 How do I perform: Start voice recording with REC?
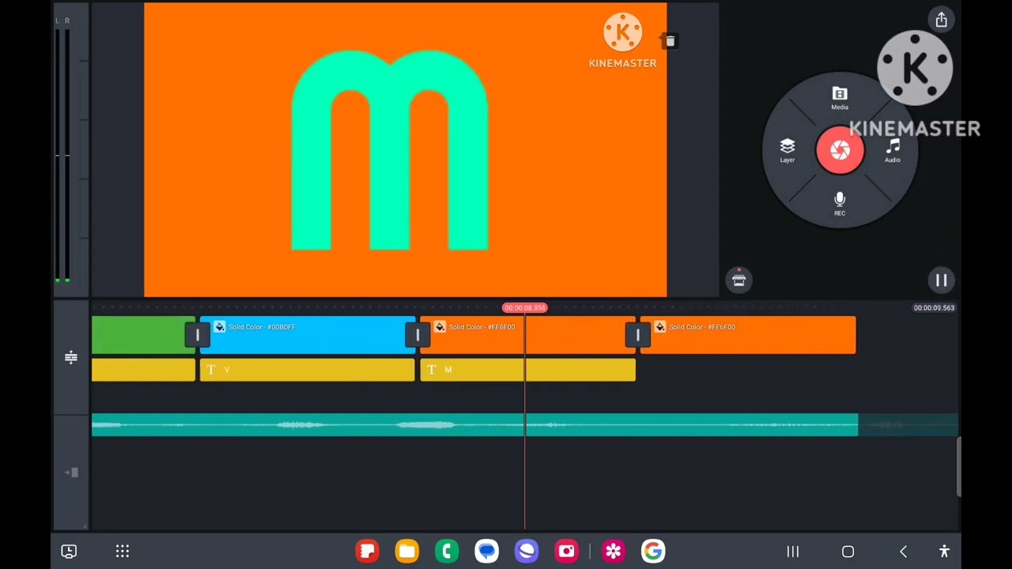pyautogui.click(x=840, y=203)
